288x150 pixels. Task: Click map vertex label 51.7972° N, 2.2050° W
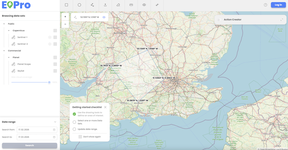(x=111, y=66)
